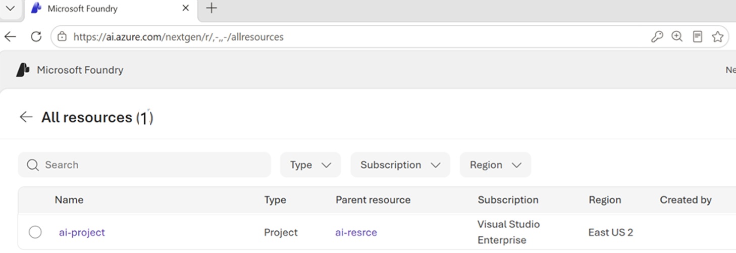Screen dimensions: 736x253
Task: Click the address bar URL
Action: point(179,37)
